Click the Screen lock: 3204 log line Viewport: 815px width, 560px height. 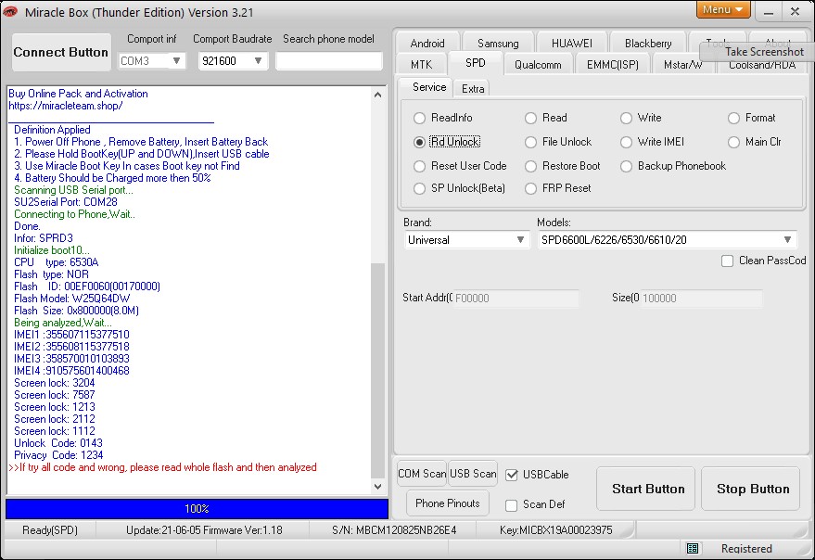coord(55,383)
